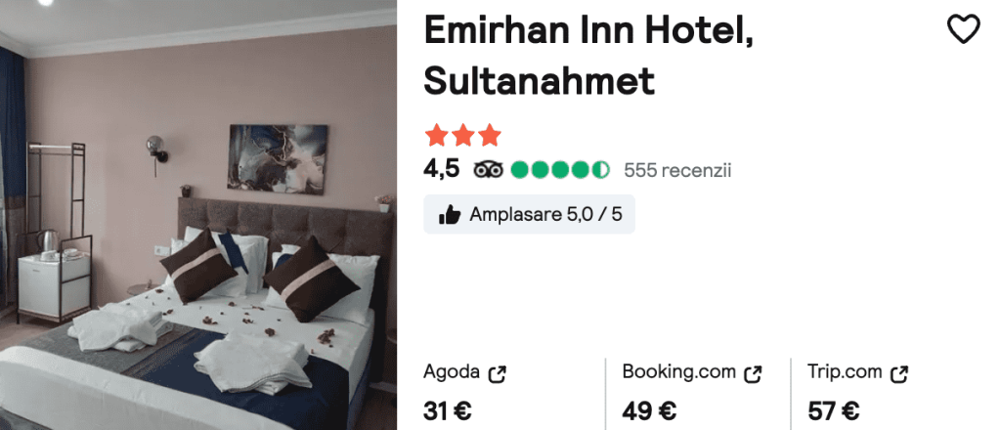Image resolution: width=1001 pixels, height=430 pixels.
Task: Click the 4,5 rating score
Action: [x=442, y=170]
